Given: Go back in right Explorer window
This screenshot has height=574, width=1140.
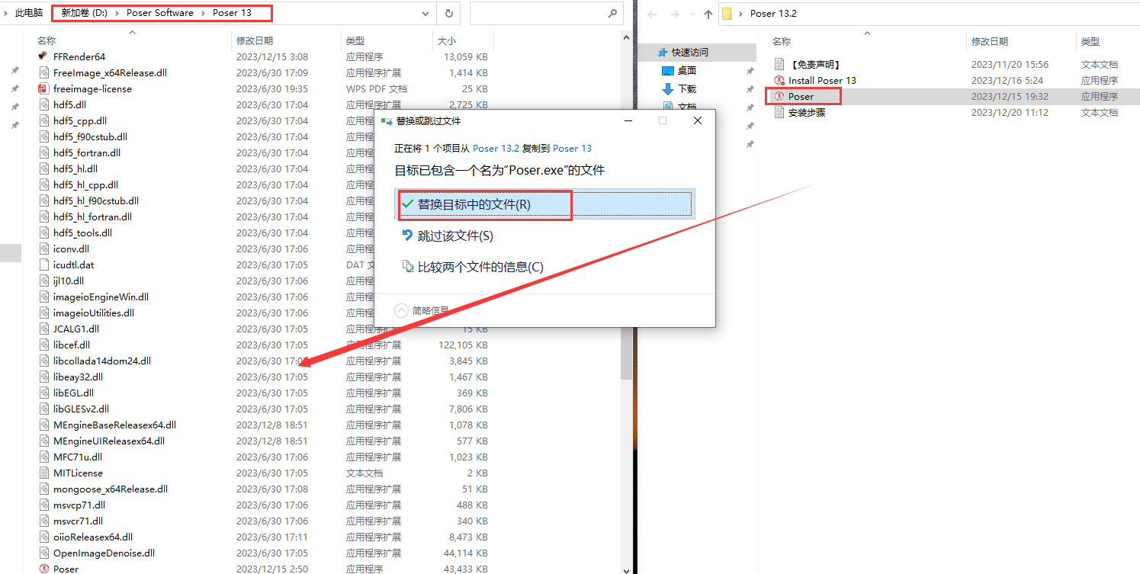Looking at the screenshot, I should [653, 14].
